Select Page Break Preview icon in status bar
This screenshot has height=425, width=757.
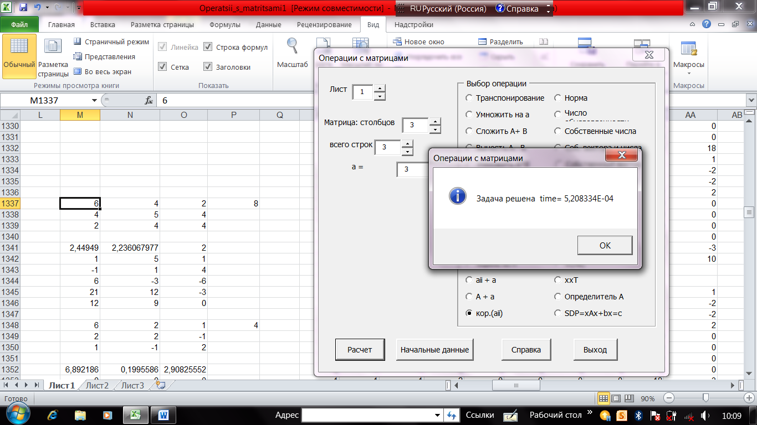(x=628, y=398)
